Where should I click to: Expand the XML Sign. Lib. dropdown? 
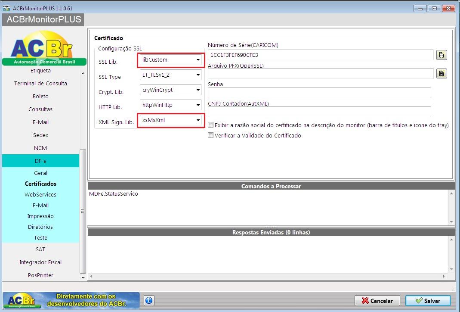[x=171, y=120]
